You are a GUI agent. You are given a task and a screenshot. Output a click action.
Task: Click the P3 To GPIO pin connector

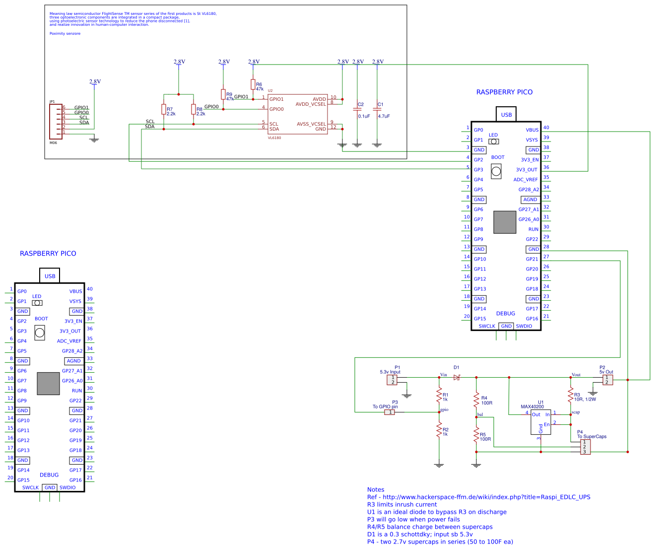pyautogui.click(x=390, y=412)
